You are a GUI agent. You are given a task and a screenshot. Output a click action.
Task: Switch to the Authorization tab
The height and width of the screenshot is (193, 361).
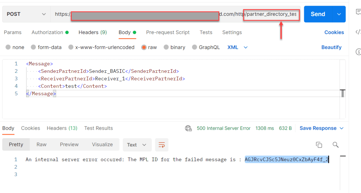[x=47, y=32]
